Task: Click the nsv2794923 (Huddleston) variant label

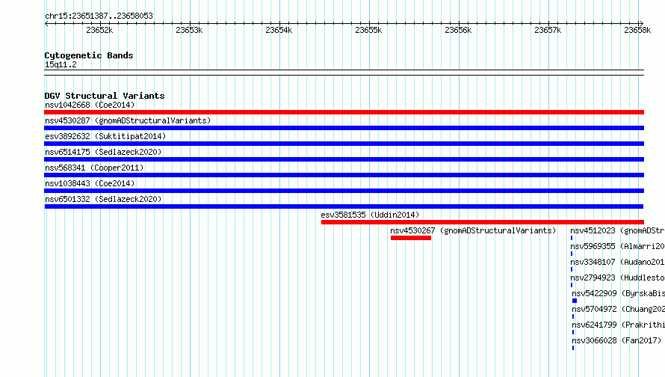Action: [x=617, y=278]
